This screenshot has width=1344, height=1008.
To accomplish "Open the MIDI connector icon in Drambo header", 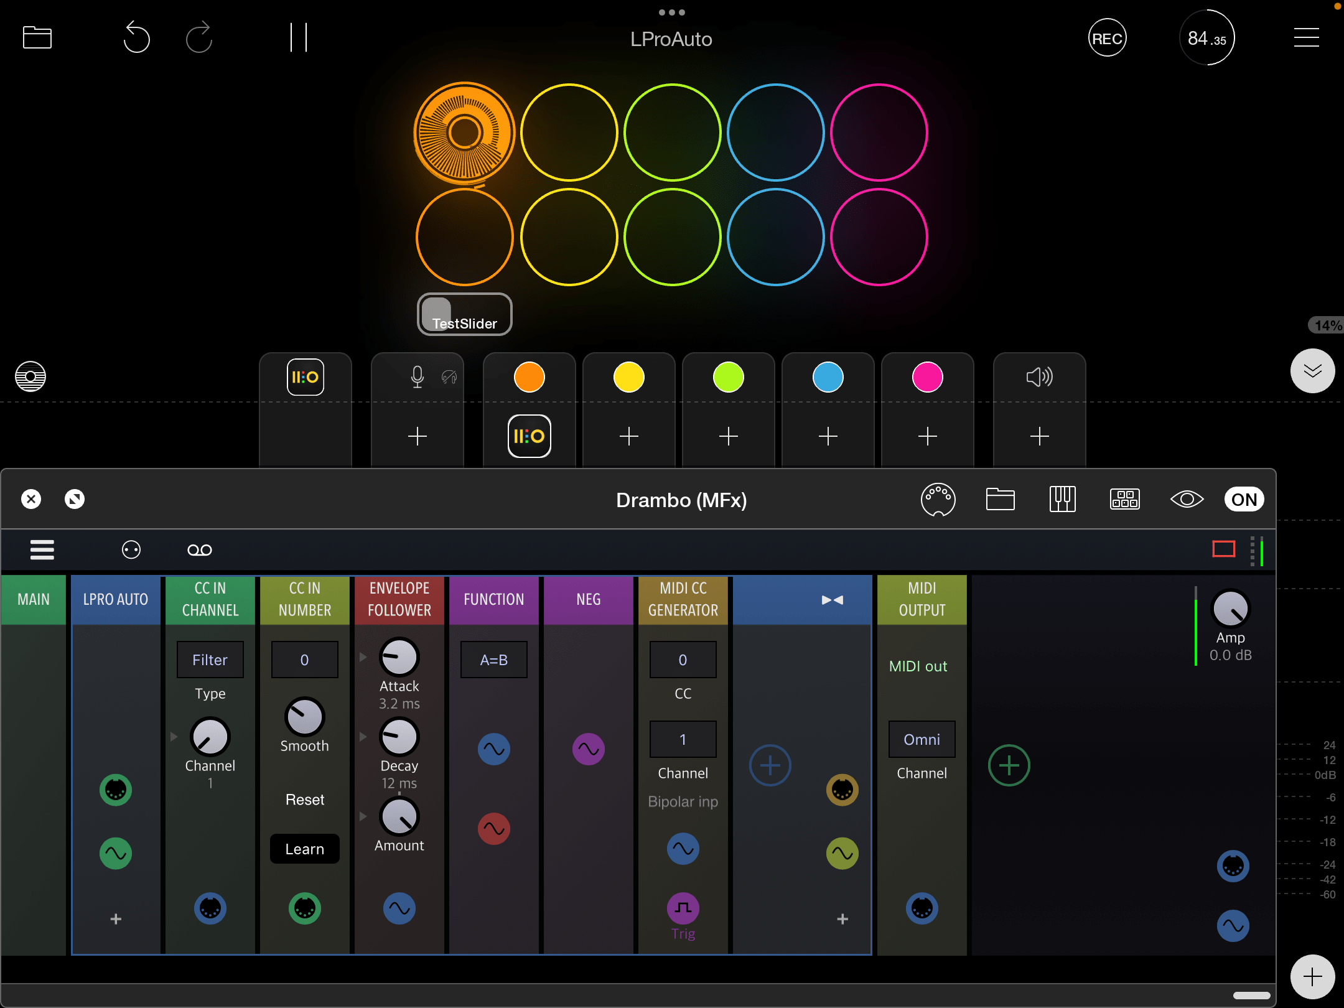I will coord(938,500).
